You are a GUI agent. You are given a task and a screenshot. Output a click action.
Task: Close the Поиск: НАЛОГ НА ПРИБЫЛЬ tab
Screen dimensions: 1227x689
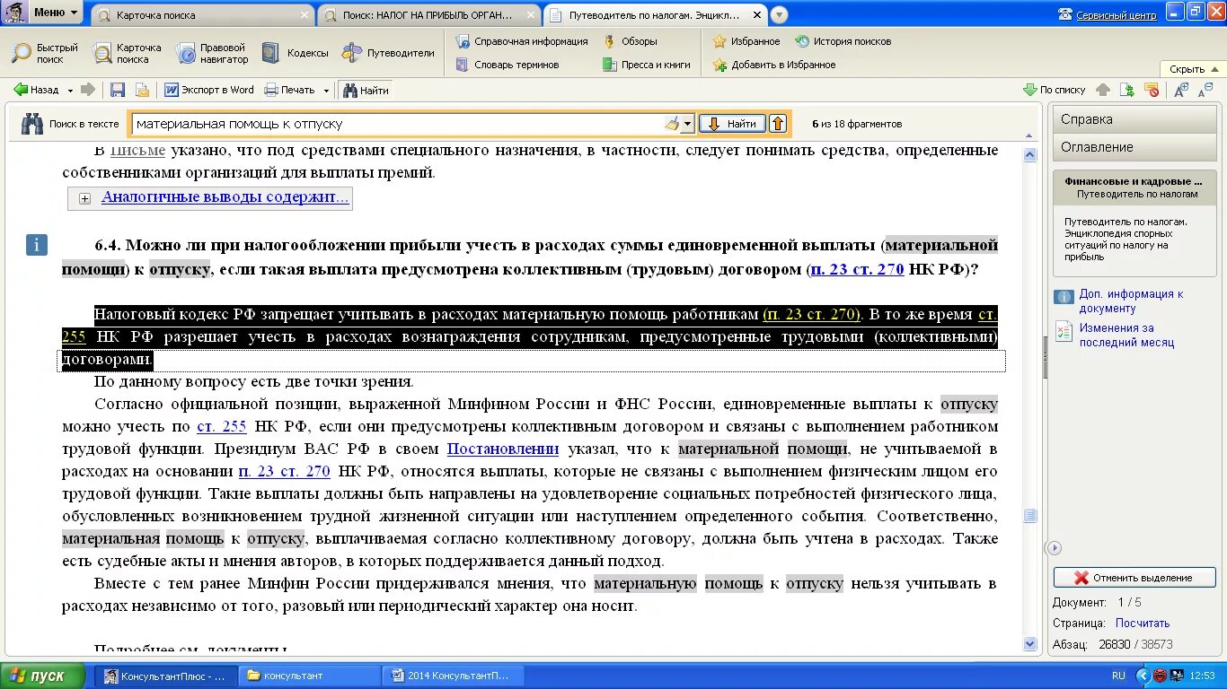click(x=530, y=15)
